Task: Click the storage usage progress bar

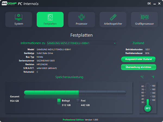Action: pyautogui.click(x=75, y=92)
